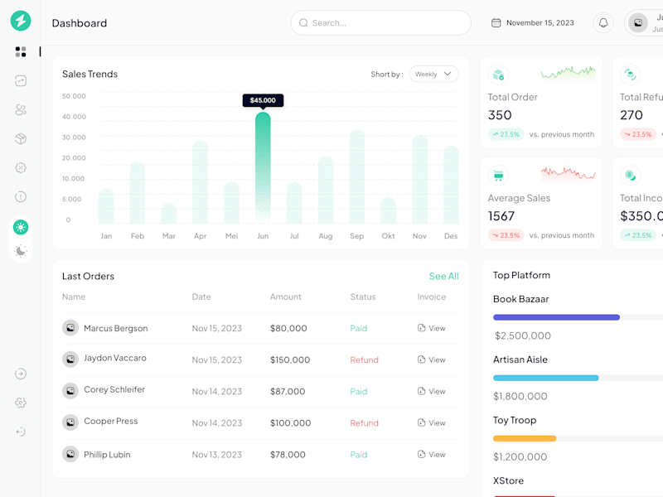Open the discount percent badge icon in sidebar

[21, 168]
